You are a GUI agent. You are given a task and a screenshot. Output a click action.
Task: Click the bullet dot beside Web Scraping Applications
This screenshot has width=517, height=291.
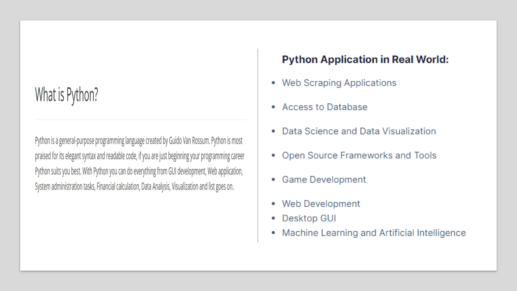273,83
